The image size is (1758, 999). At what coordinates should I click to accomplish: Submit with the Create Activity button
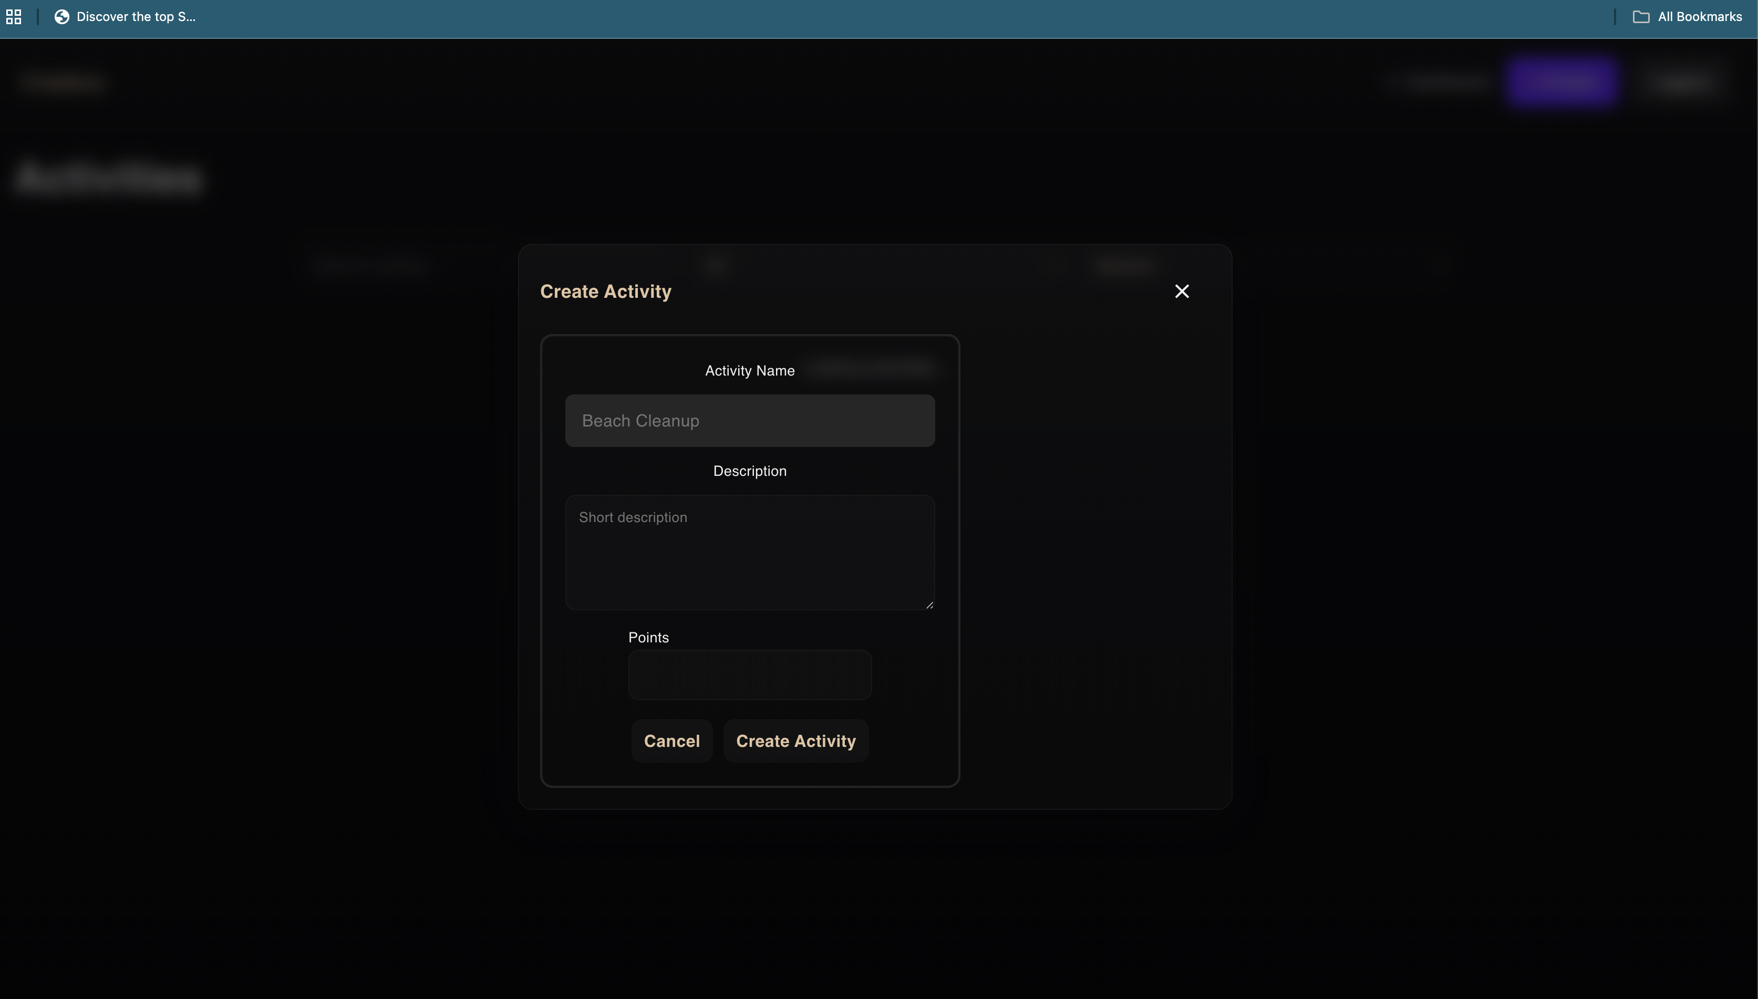pyautogui.click(x=795, y=741)
